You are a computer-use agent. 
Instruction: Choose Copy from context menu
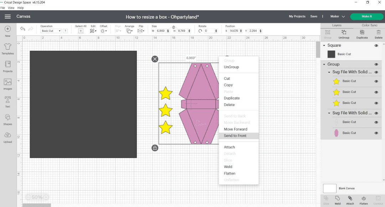point(228,85)
